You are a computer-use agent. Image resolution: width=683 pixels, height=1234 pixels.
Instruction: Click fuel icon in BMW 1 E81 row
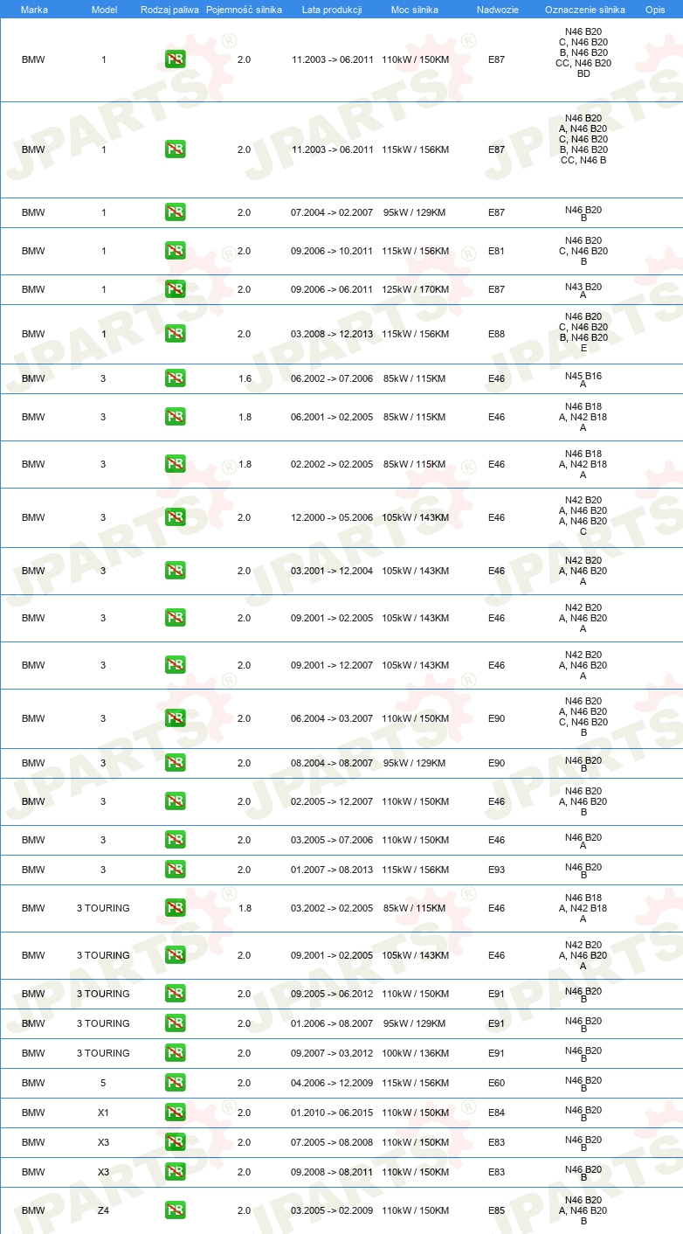pos(176,251)
